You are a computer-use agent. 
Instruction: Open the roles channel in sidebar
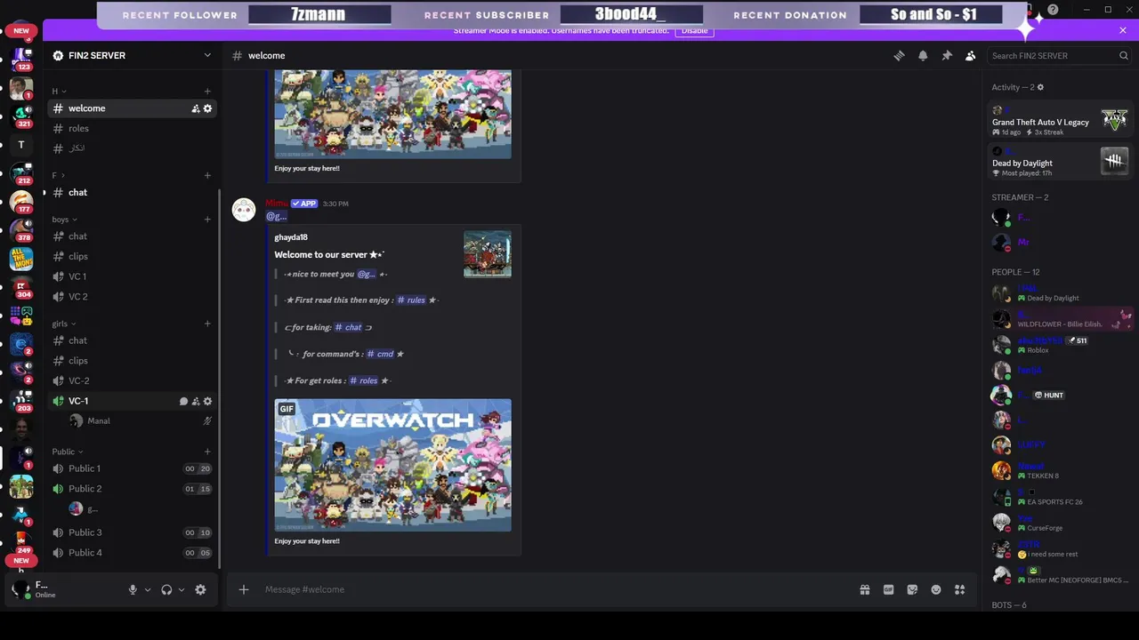[131, 128]
